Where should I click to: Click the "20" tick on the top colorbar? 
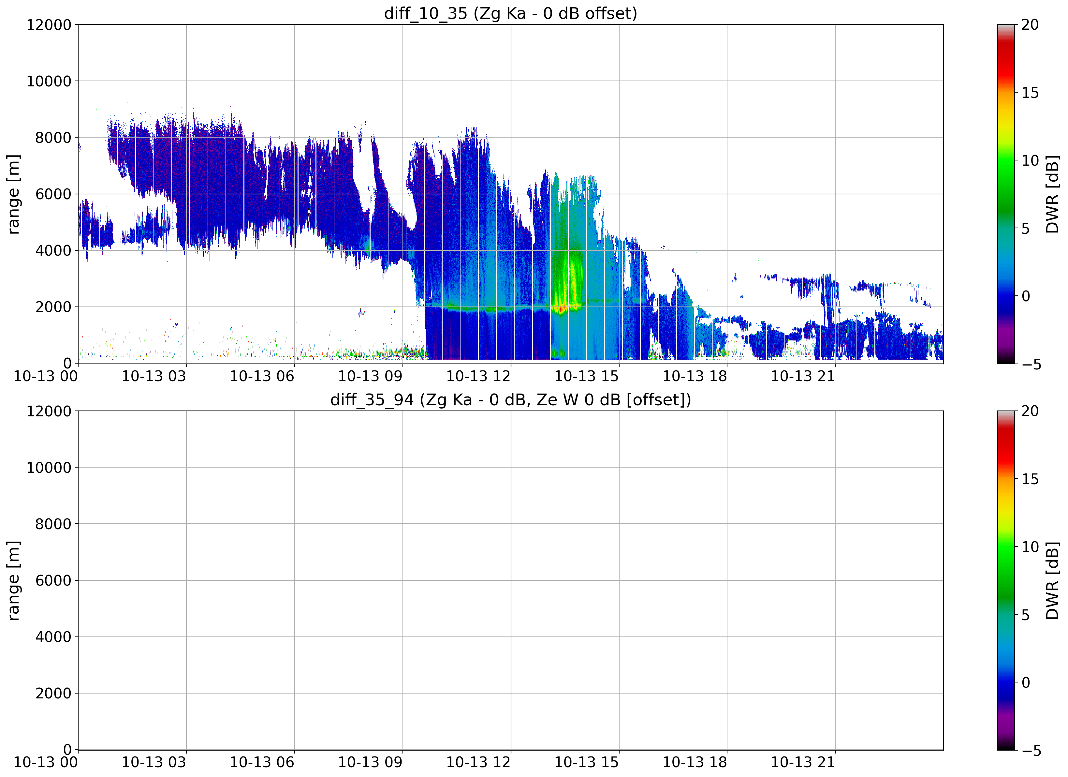1030,24
